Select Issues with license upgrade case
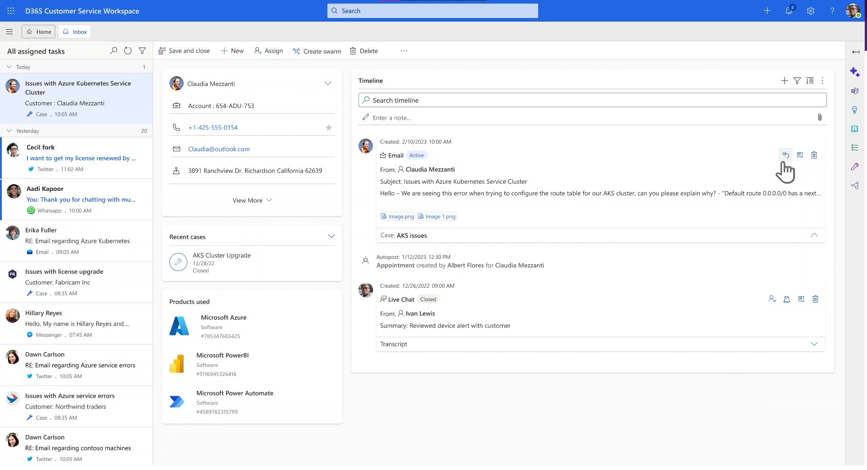The image size is (867, 470). click(77, 282)
